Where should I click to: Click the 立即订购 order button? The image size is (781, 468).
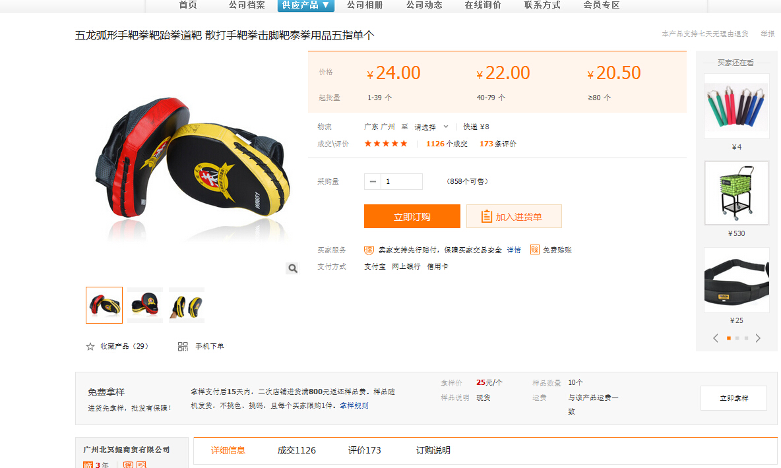point(412,217)
